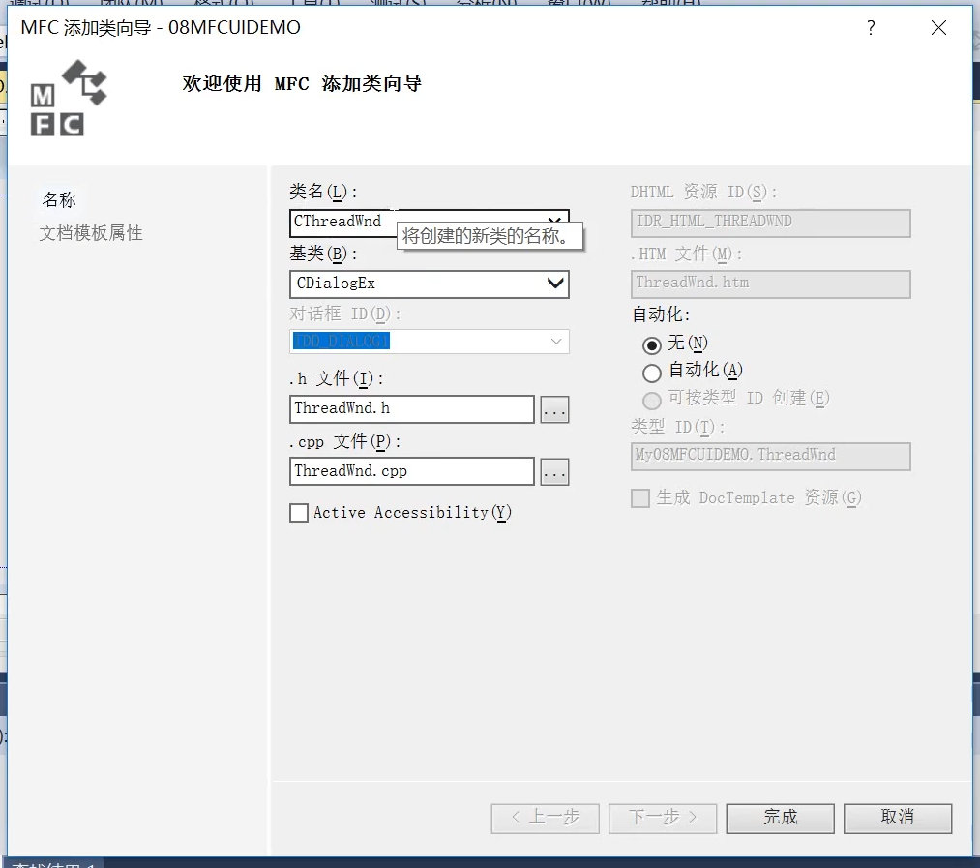Click the 自动化: group heading text

[x=661, y=314]
